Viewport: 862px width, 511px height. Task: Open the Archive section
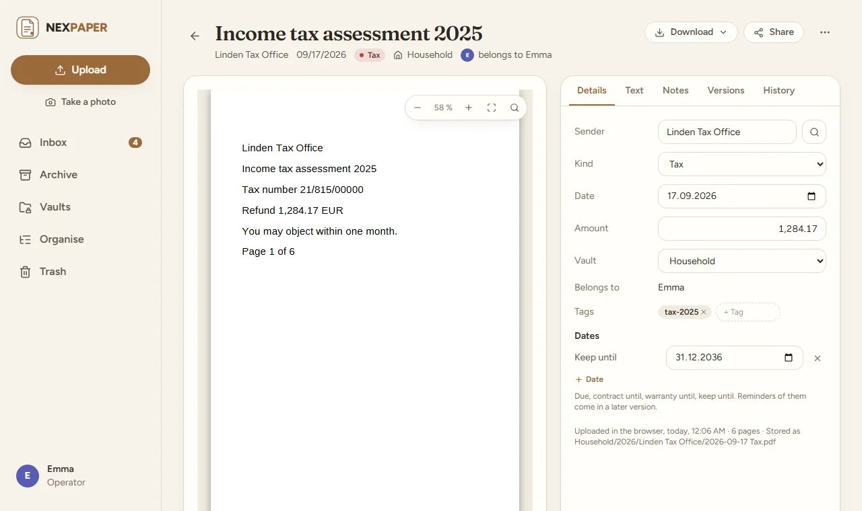(80, 175)
